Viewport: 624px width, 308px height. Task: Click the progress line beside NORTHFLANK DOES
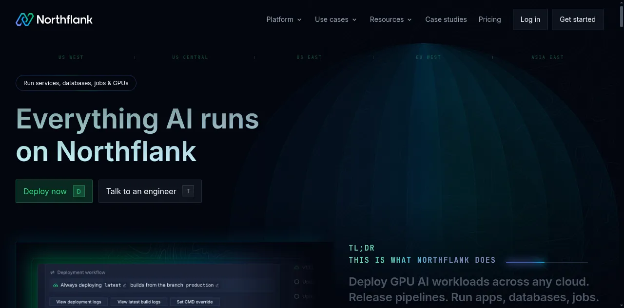coord(547,262)
